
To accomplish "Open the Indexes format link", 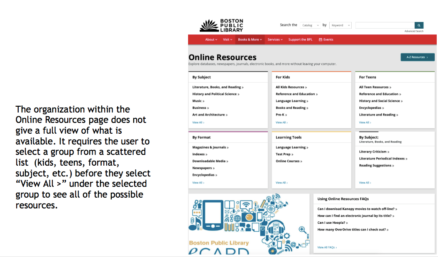I will (200, 154).
